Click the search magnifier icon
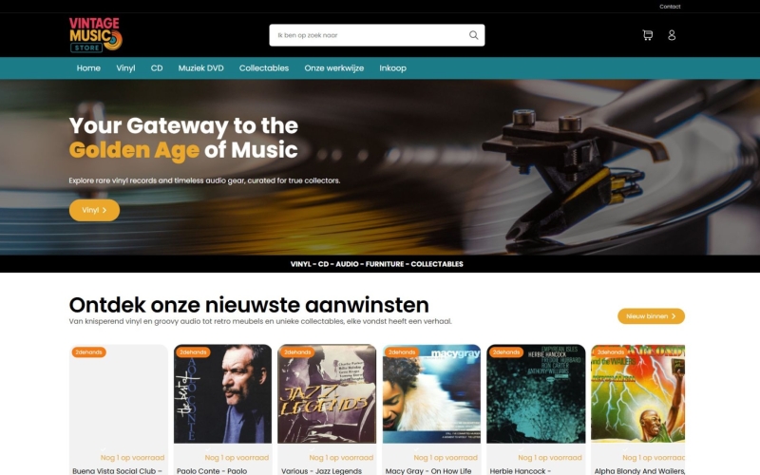 click(473, 35)
